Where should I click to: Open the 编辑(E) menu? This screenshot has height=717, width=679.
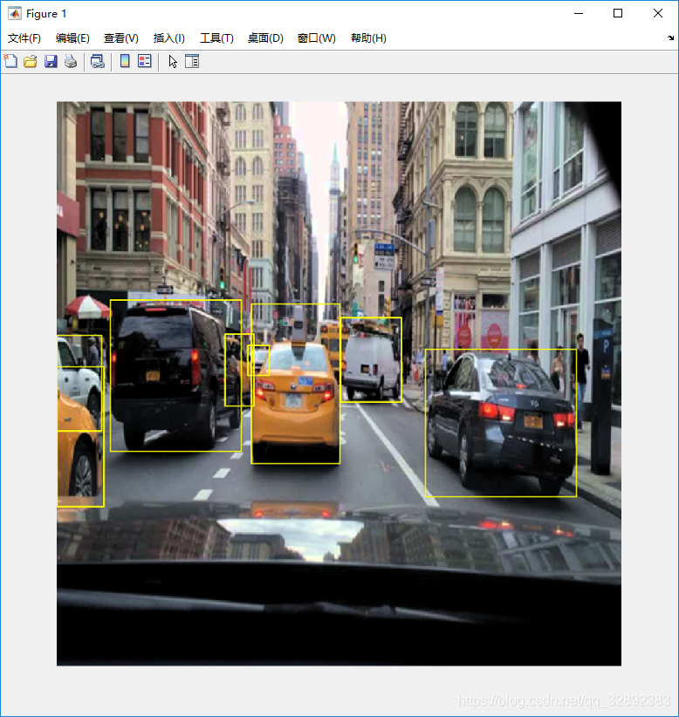(72, 38)
